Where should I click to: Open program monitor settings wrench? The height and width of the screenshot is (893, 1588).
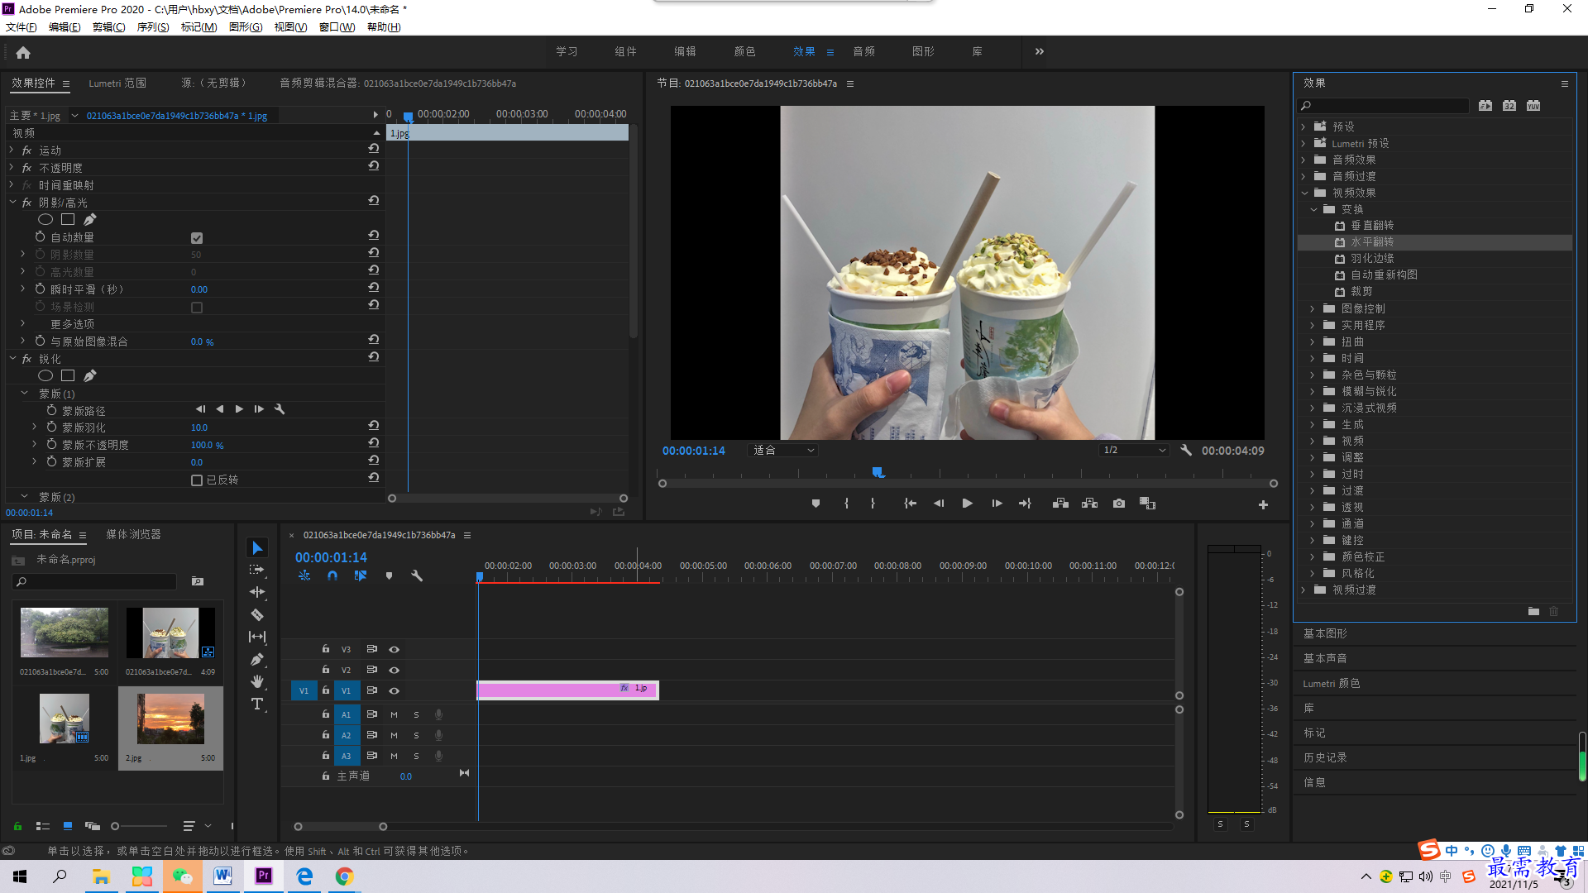coord(1186,451)
